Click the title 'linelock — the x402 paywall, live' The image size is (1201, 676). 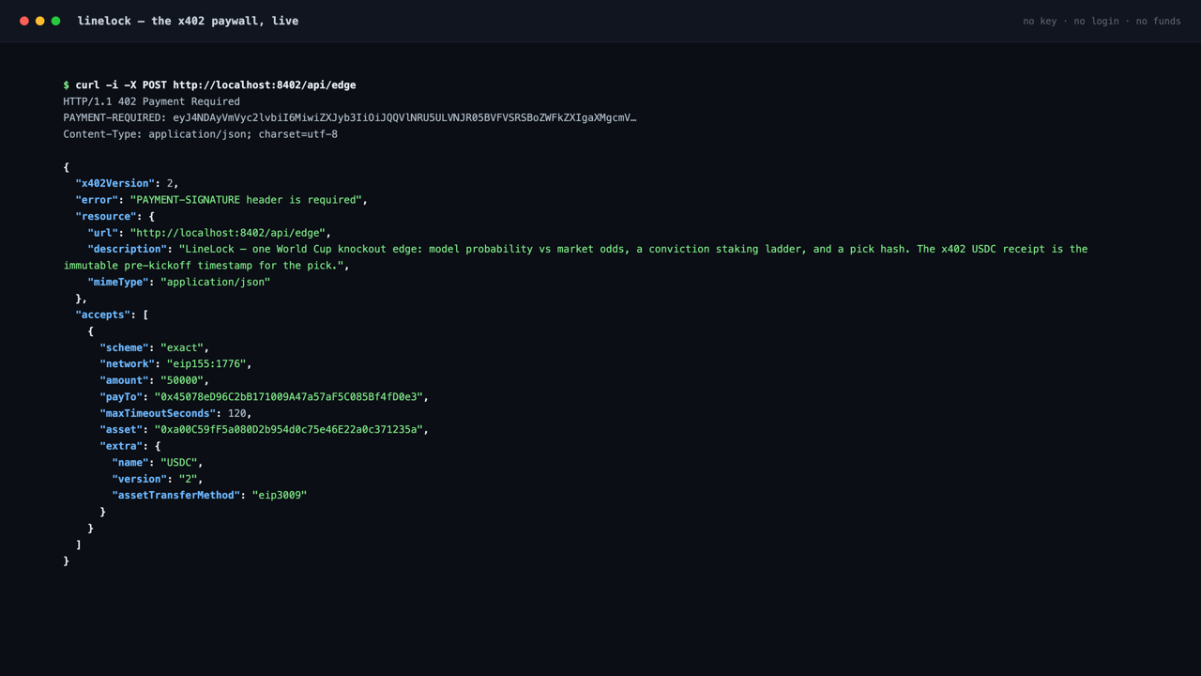point(188,21)
